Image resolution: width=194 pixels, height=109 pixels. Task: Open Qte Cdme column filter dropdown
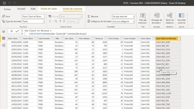pos(76,38)
